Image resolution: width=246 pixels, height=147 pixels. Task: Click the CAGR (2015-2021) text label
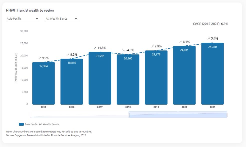[210, 24]
